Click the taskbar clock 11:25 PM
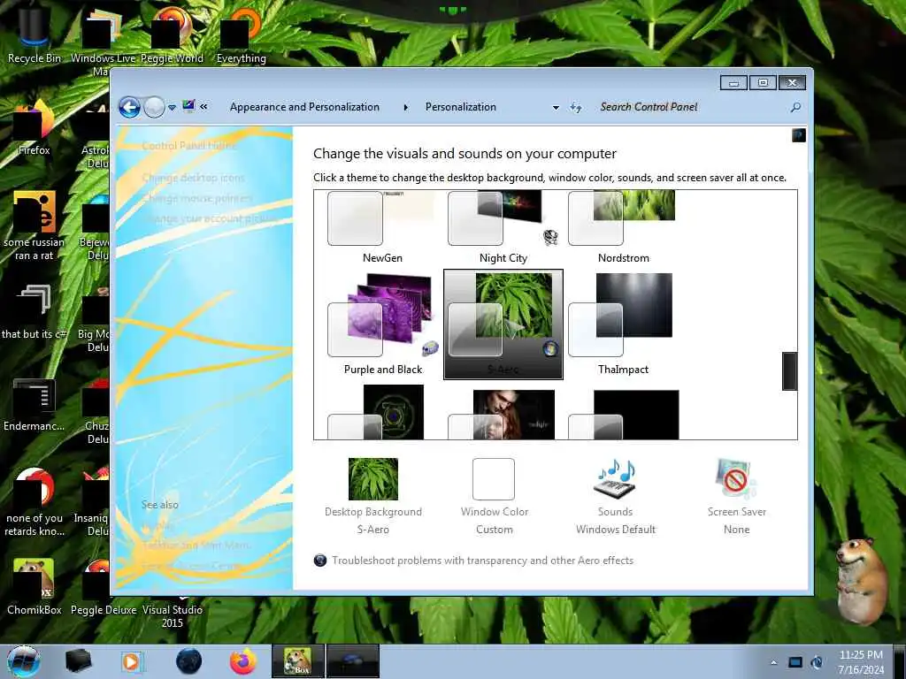 [x=861, y=662]
